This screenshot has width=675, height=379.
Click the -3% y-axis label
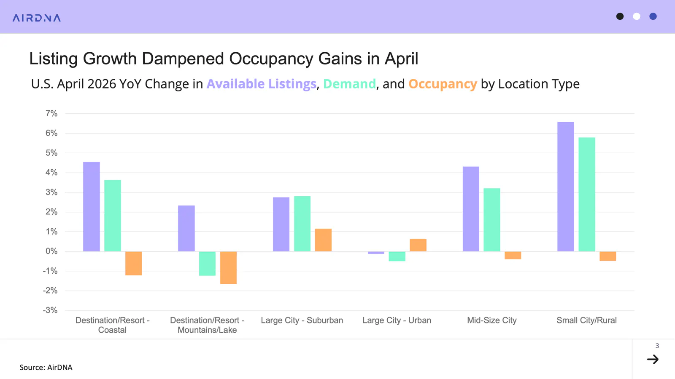pyautogui.click(x=50, y=310)
